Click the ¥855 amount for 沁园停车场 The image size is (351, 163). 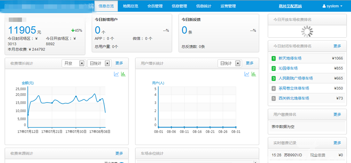pos(338,68)
